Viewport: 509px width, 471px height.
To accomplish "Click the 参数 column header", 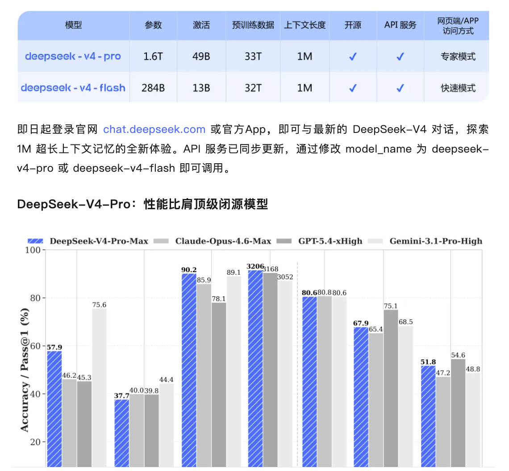I will [153, 25].
